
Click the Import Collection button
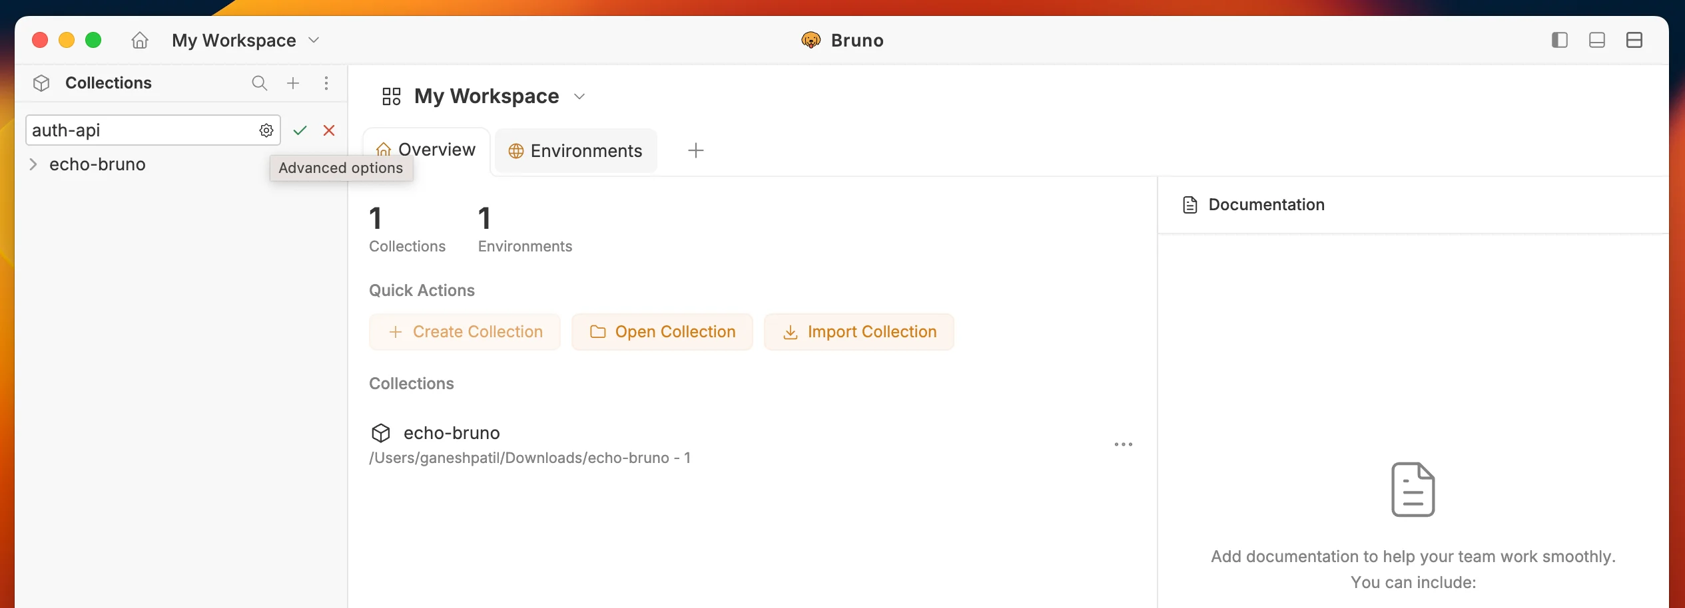tap(859, 332)
